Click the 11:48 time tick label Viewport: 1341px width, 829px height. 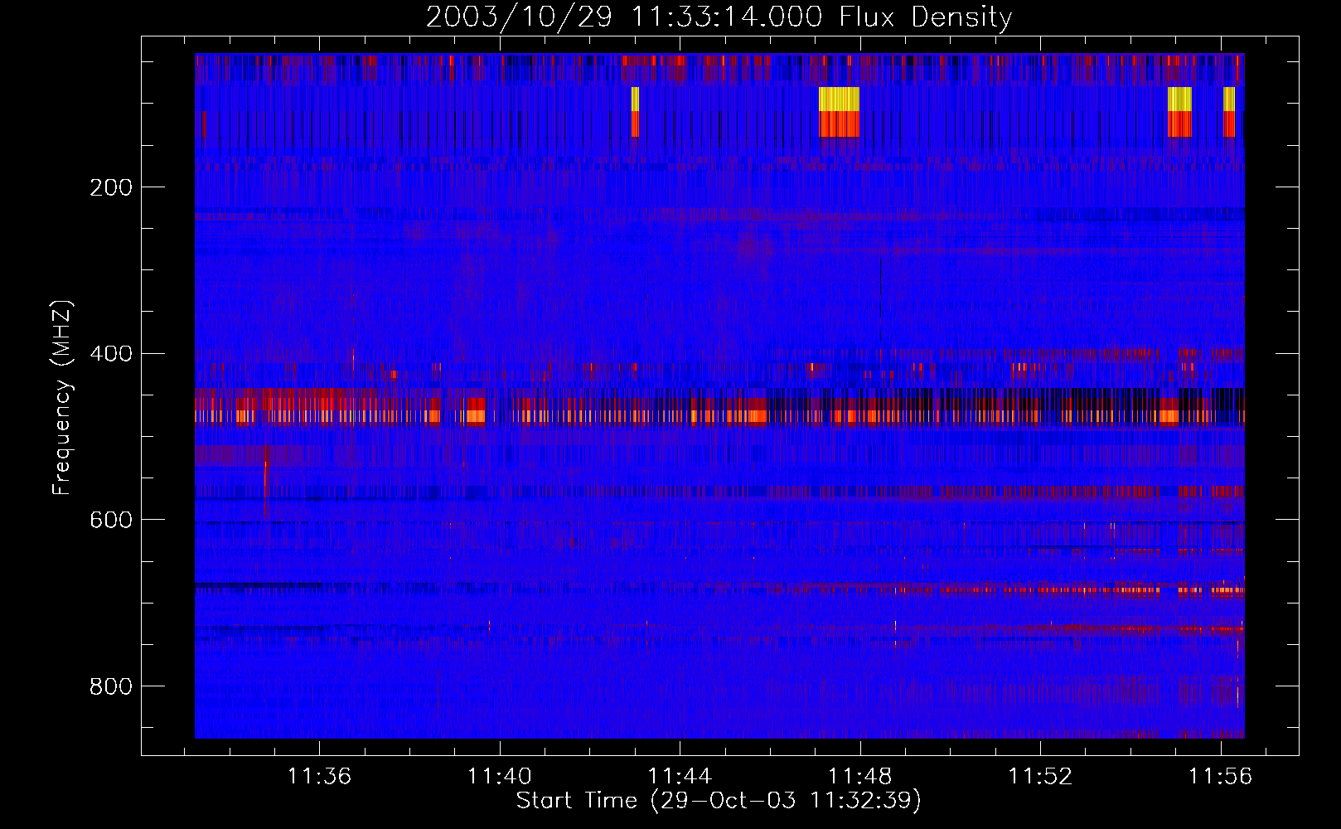pos(860,776)
